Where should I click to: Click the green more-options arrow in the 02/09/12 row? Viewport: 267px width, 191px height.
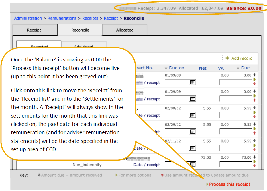tap(255, 129)
